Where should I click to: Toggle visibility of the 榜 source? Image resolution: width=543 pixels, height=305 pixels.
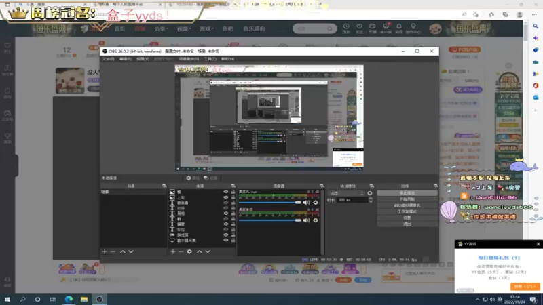tap(226, 192)
